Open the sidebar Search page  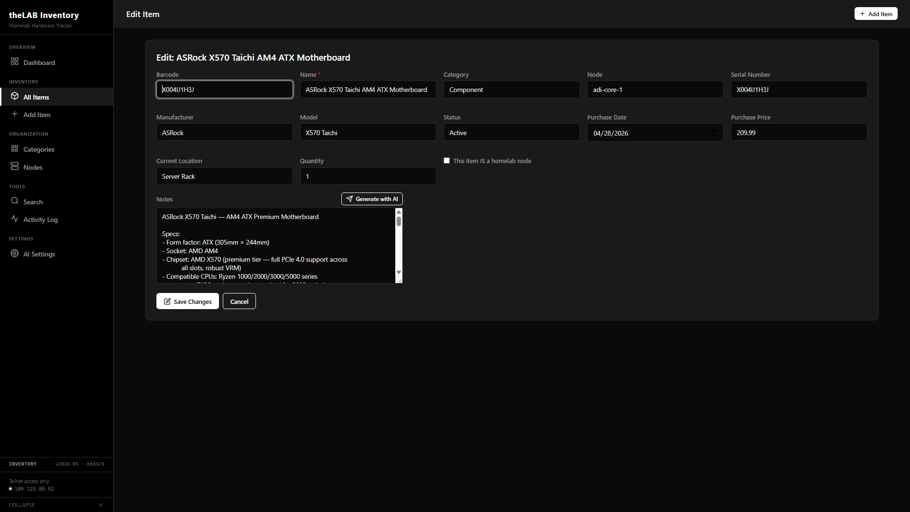click(56, 202)
